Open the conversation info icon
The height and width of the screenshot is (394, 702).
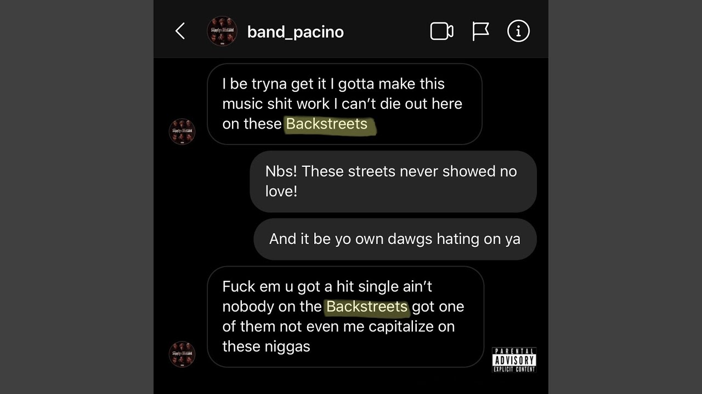(518, 31)
